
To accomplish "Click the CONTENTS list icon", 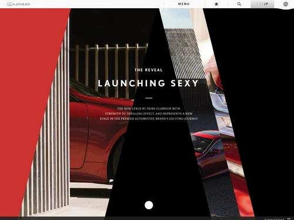I will coord(289,219).
